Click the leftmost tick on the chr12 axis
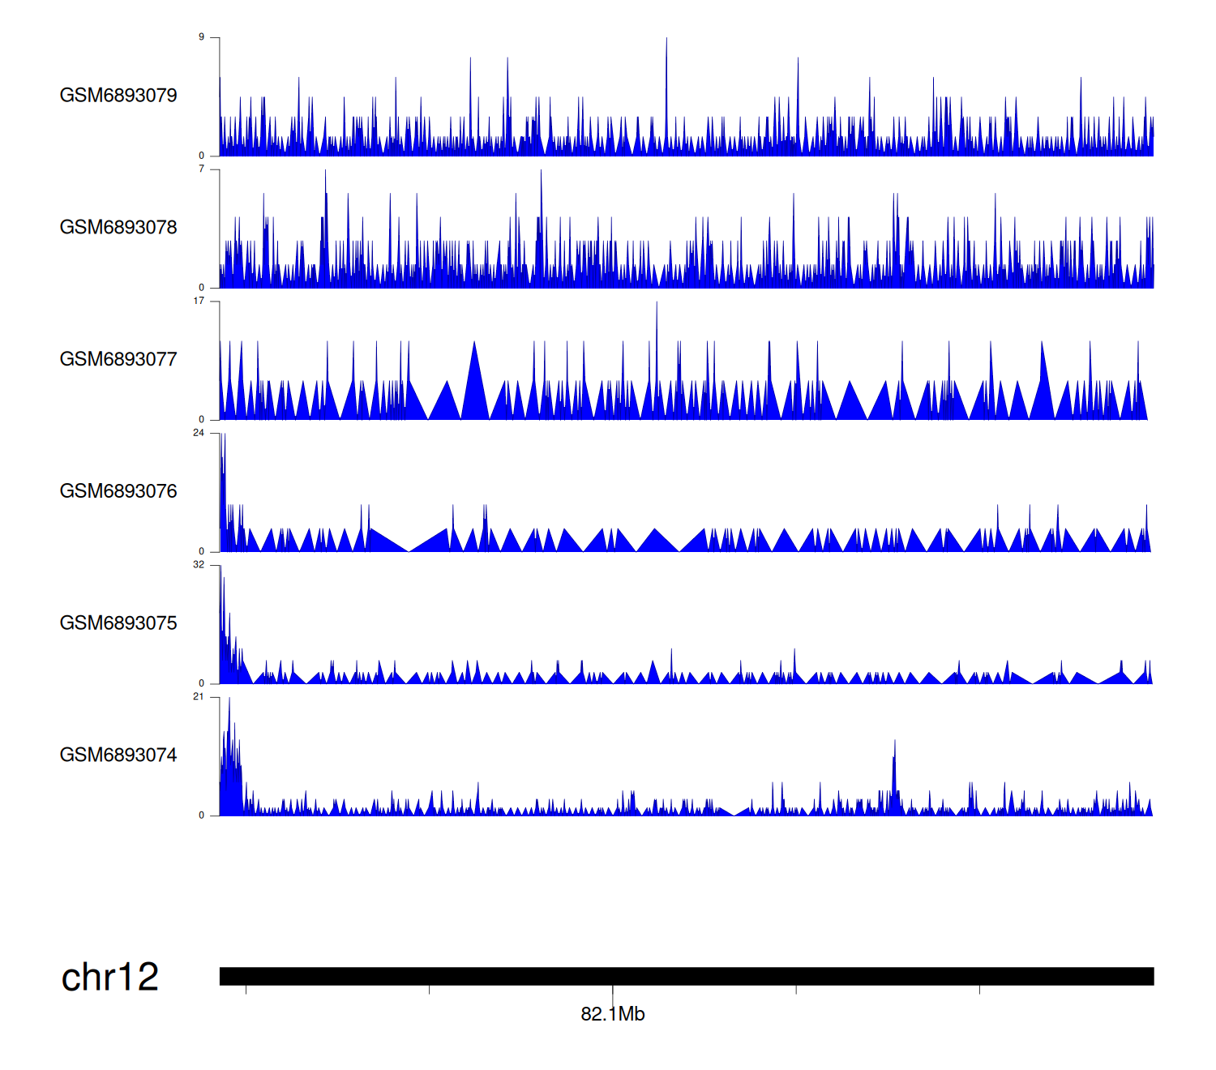 246,990
